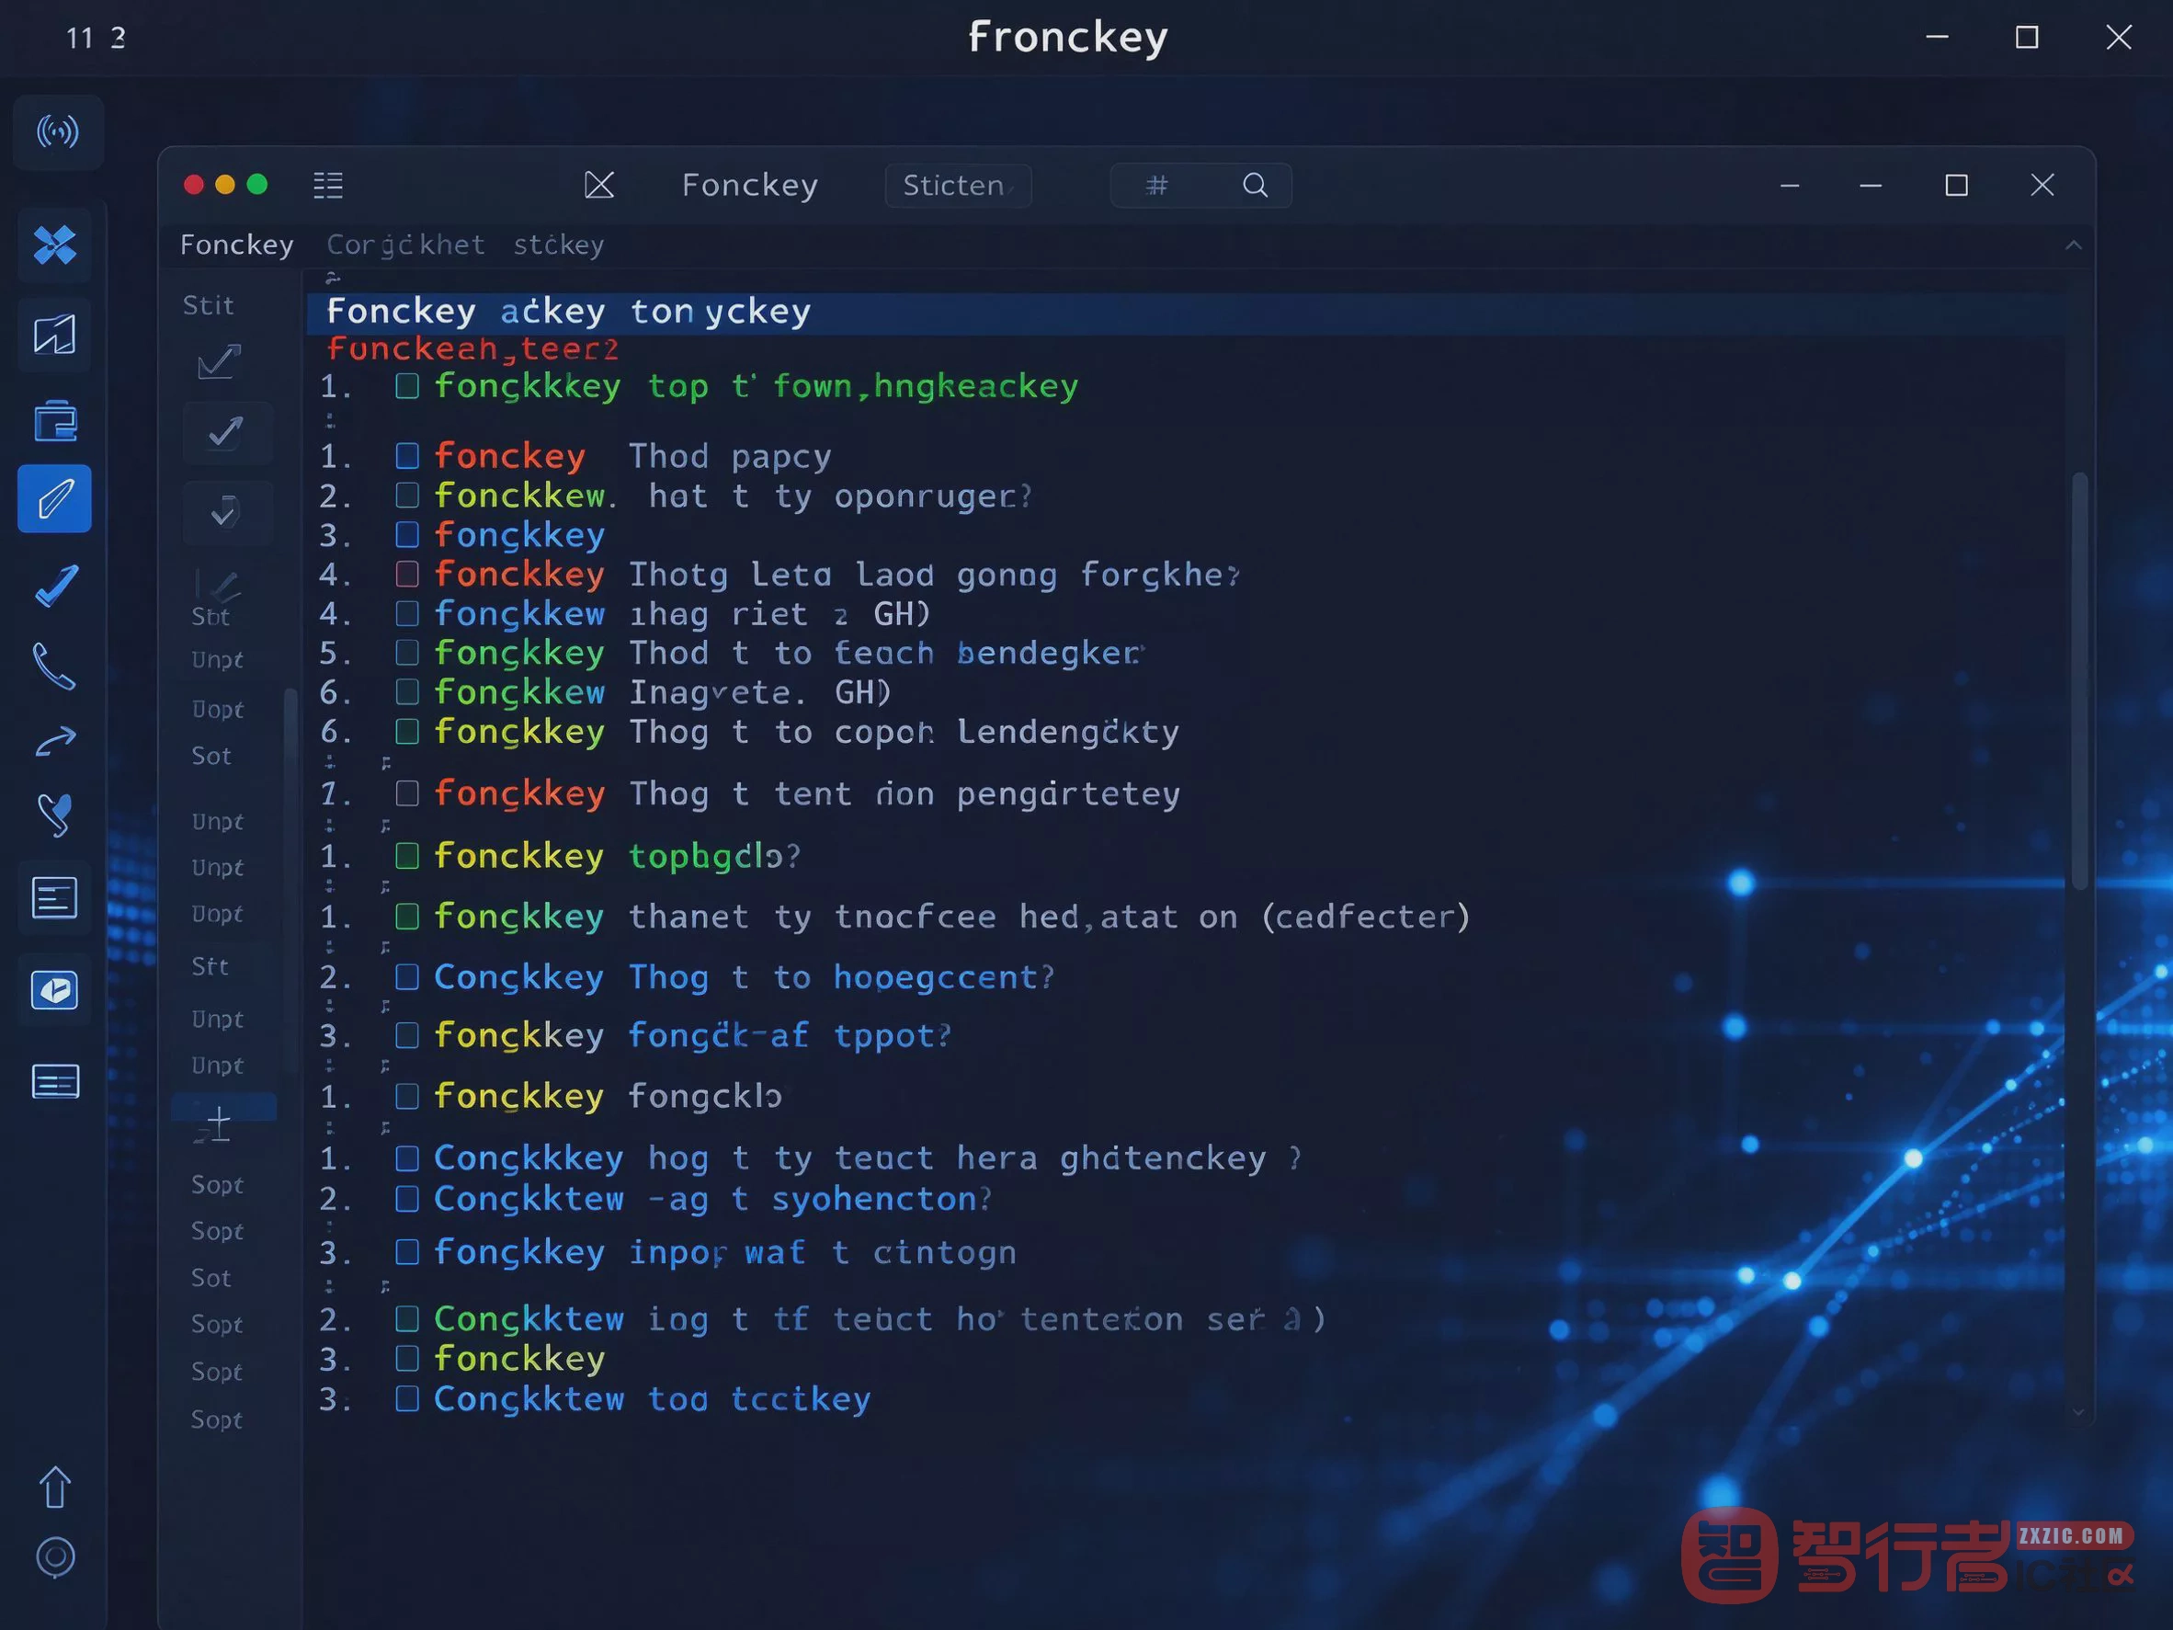This screenshot has width=2173, height=1630.
Task: Click the scroll-down chevron at list bottom right
Action: (2077, 1412)
